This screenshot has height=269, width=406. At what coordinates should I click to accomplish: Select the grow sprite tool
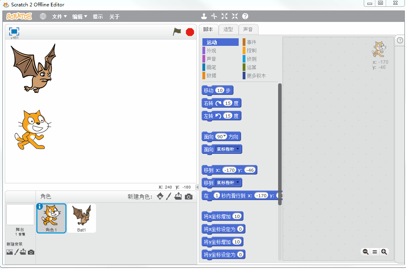click(x=224, y=16)
